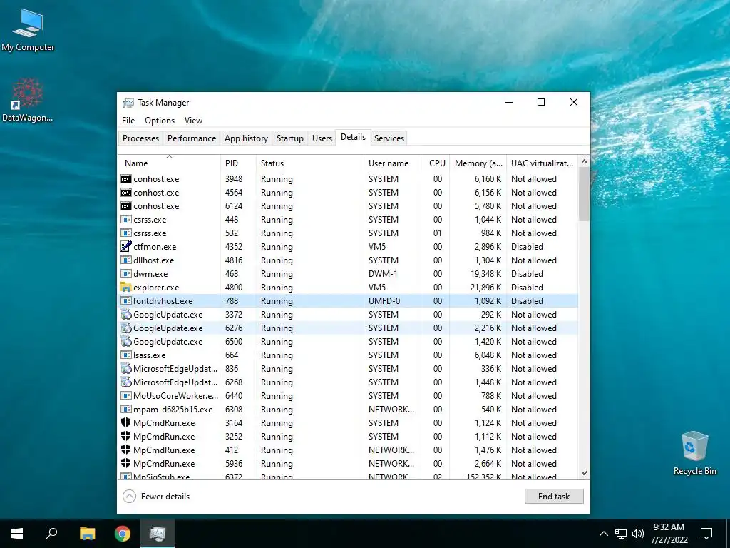This screenshot has width=730, height=548.
Task: Switch to Processes tab
Action: coord(140,138)
